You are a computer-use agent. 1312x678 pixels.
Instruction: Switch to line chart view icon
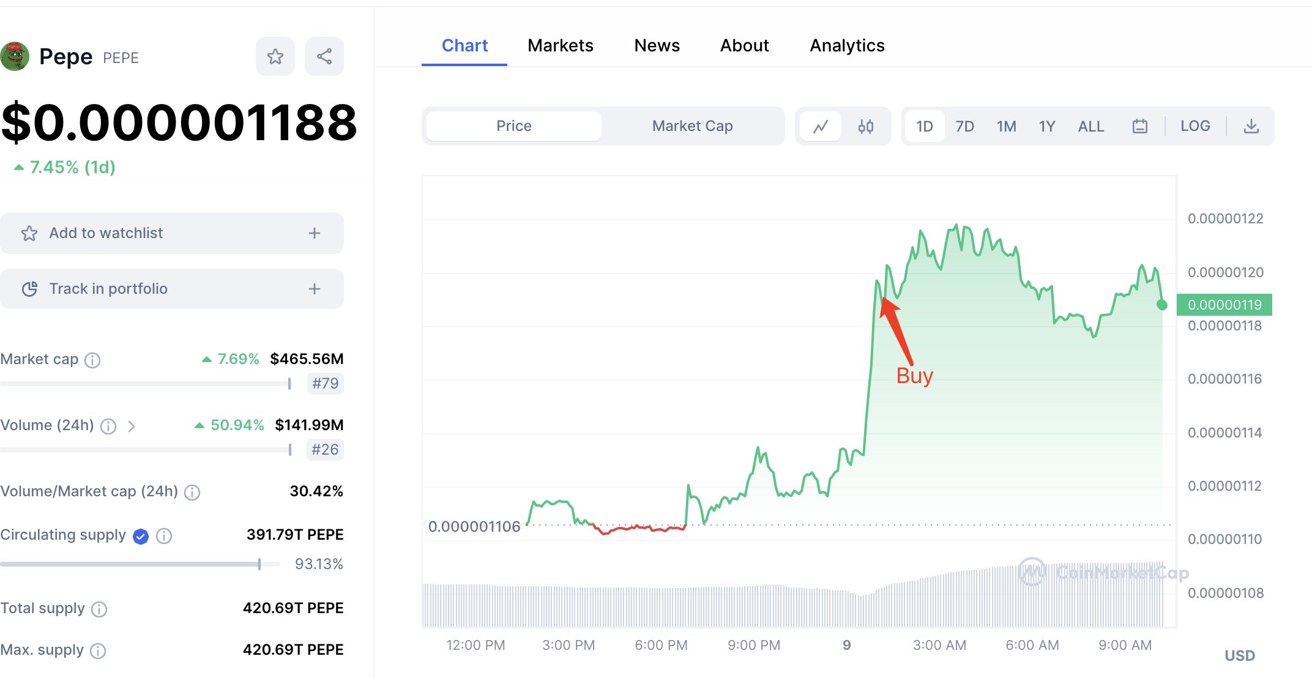[x=821, y=126]
